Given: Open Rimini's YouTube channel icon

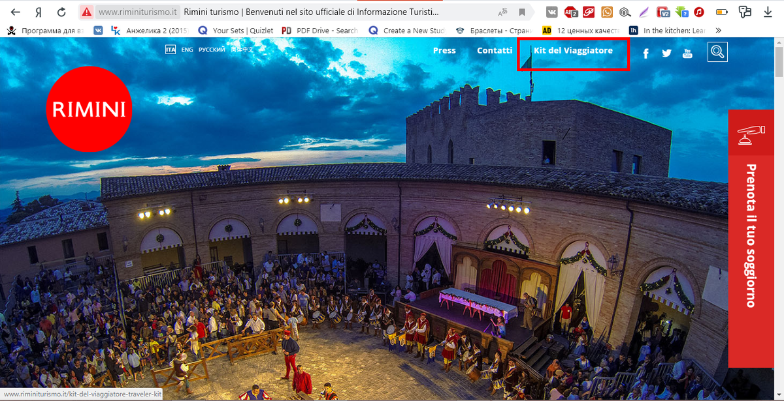Looking at the screenshot, I should 687,53.
